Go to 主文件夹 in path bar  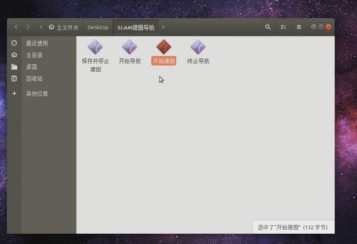point(64,27)
